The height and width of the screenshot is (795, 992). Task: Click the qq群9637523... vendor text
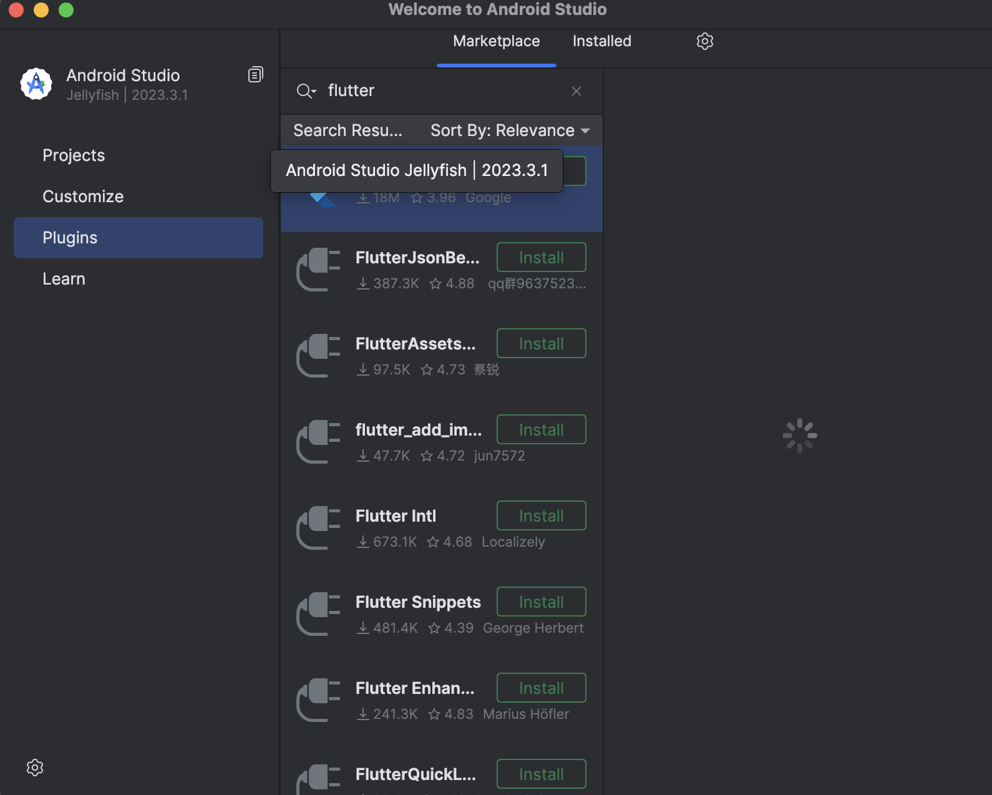(537, 283)
